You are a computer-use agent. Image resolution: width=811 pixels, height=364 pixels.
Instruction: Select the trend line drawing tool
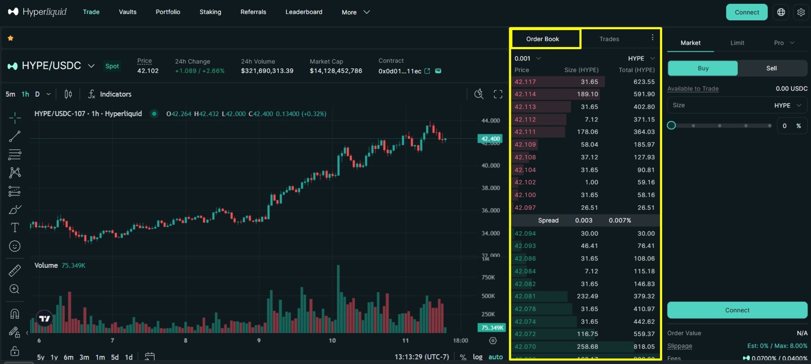click(x=15, y=136)
